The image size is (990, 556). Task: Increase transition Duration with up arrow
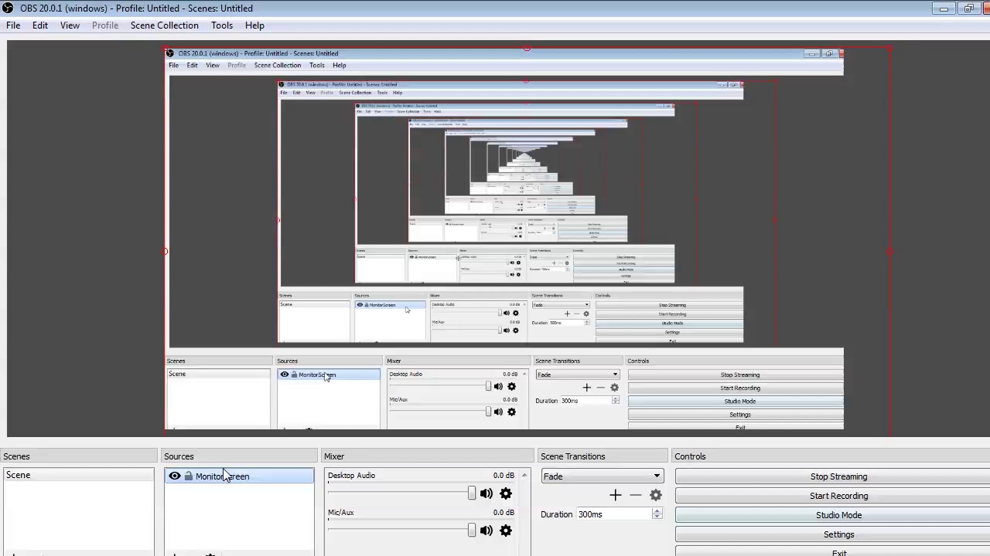click(x=657, y=511)
